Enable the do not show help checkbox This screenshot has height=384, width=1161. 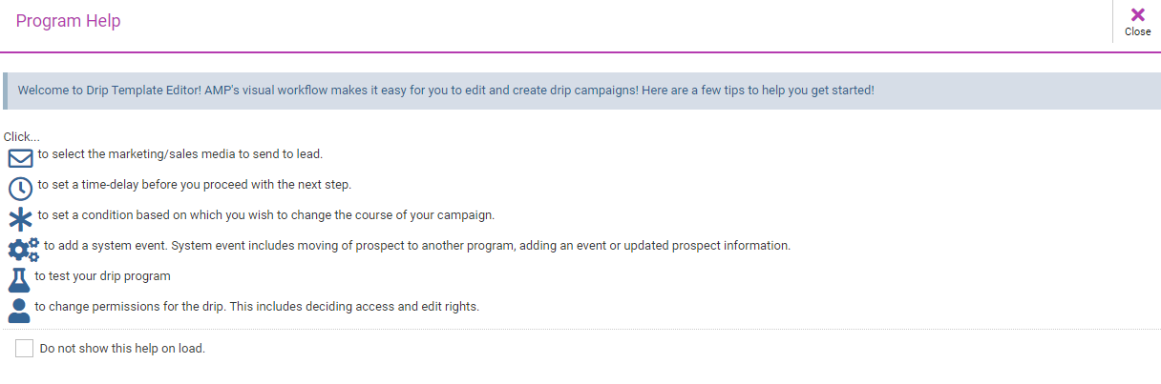(x=25, y=349)
